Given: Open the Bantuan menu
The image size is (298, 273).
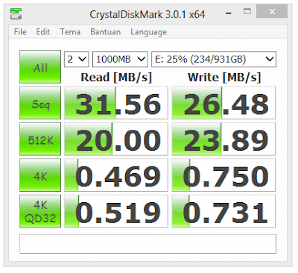Looking at the screenshot, I should click(105, 32).
